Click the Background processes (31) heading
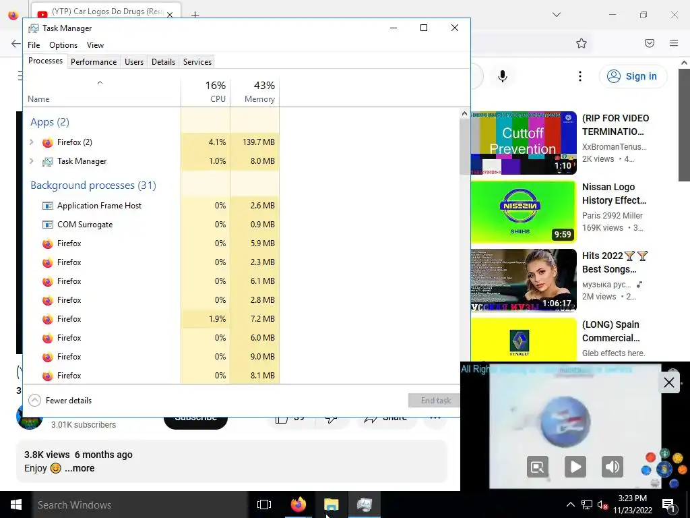This screenshot has height=518, width=690. (93, 185)
